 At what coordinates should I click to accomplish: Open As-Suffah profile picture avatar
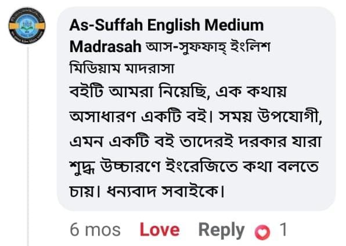click(27, 25)
